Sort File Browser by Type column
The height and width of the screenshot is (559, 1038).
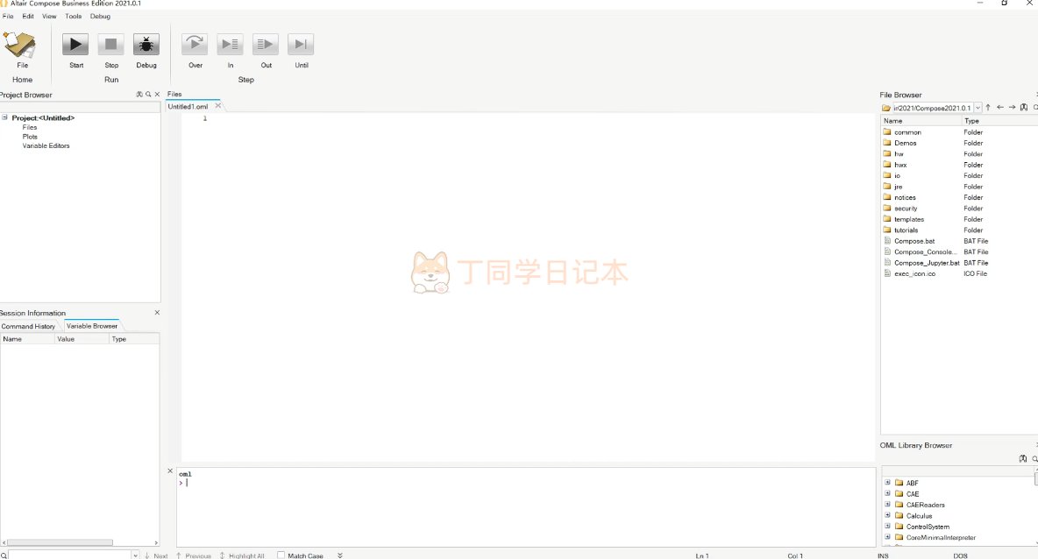coord(999,120)
